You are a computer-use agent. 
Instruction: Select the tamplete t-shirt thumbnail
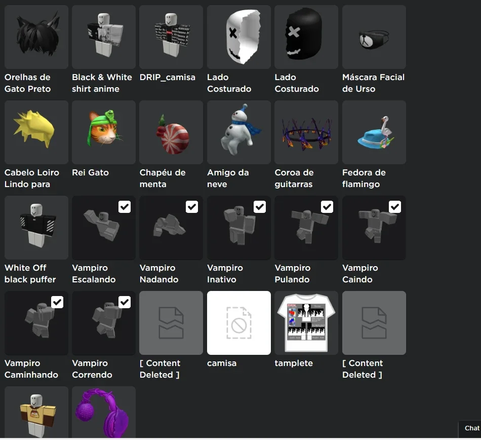tap(306, 323)
